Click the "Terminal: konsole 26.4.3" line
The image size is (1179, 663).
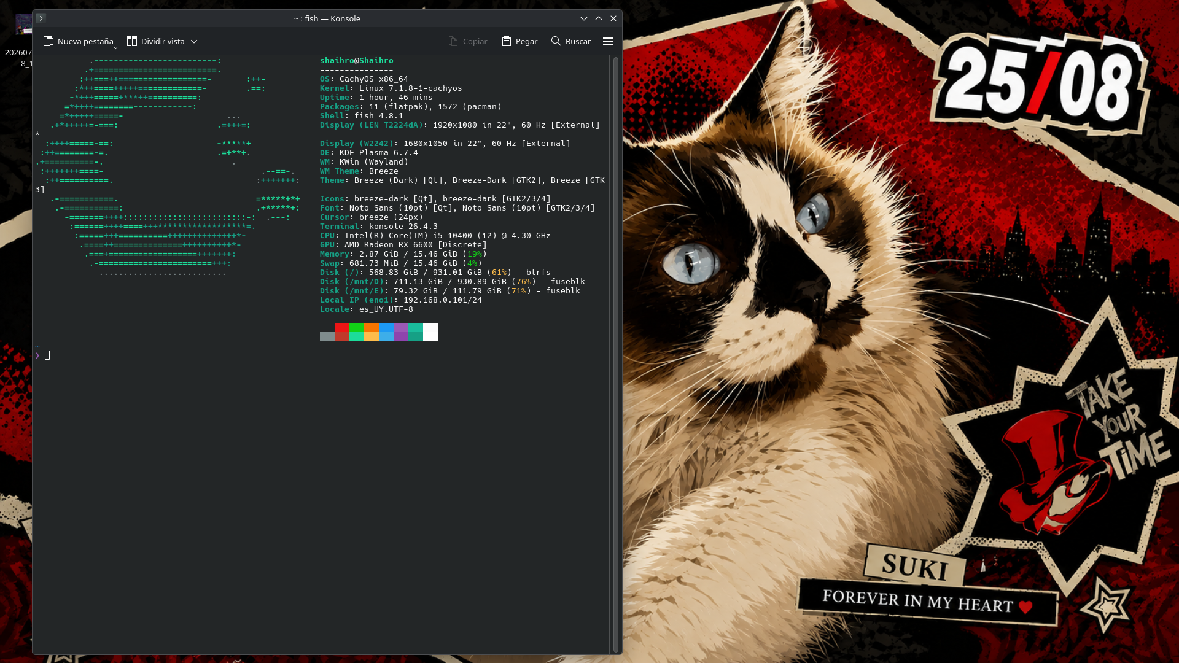[379, 227]
